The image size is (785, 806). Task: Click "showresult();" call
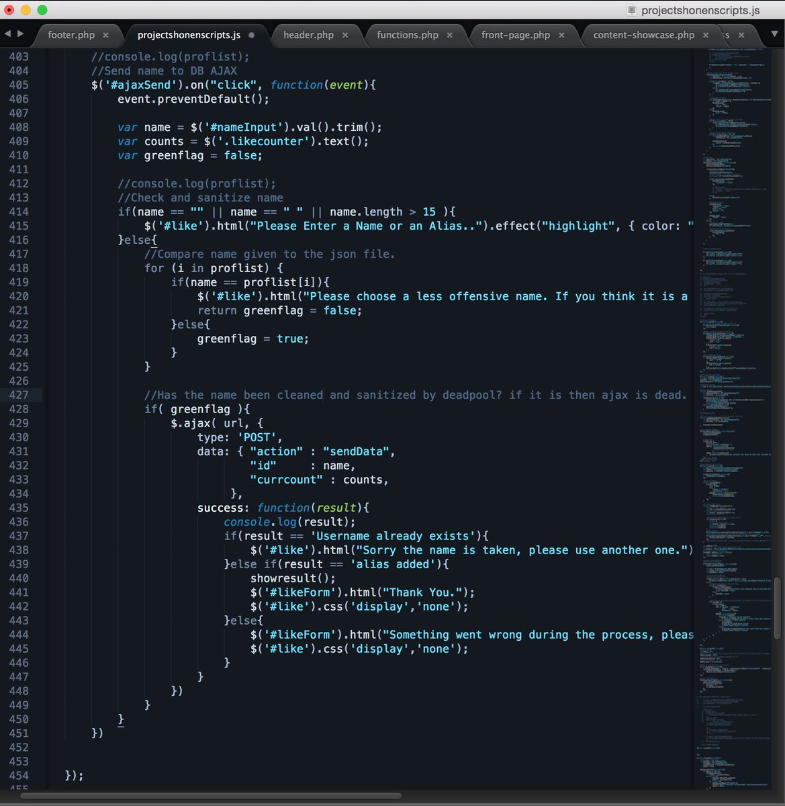pyautogui.click(x=293, y=578)
